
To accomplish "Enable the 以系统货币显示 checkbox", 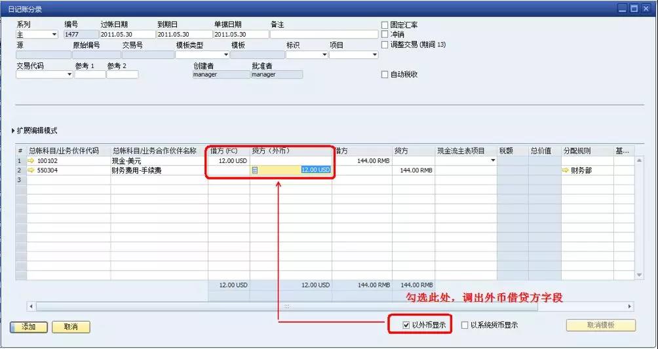I will pyautogui.click(x=465, y=325).
